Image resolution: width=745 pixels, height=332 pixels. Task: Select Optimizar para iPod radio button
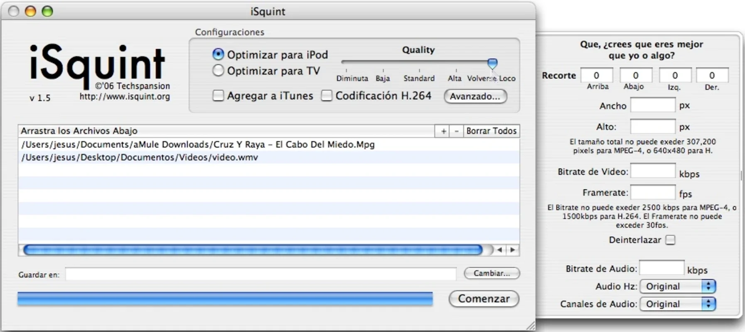(x=218, y=54)
